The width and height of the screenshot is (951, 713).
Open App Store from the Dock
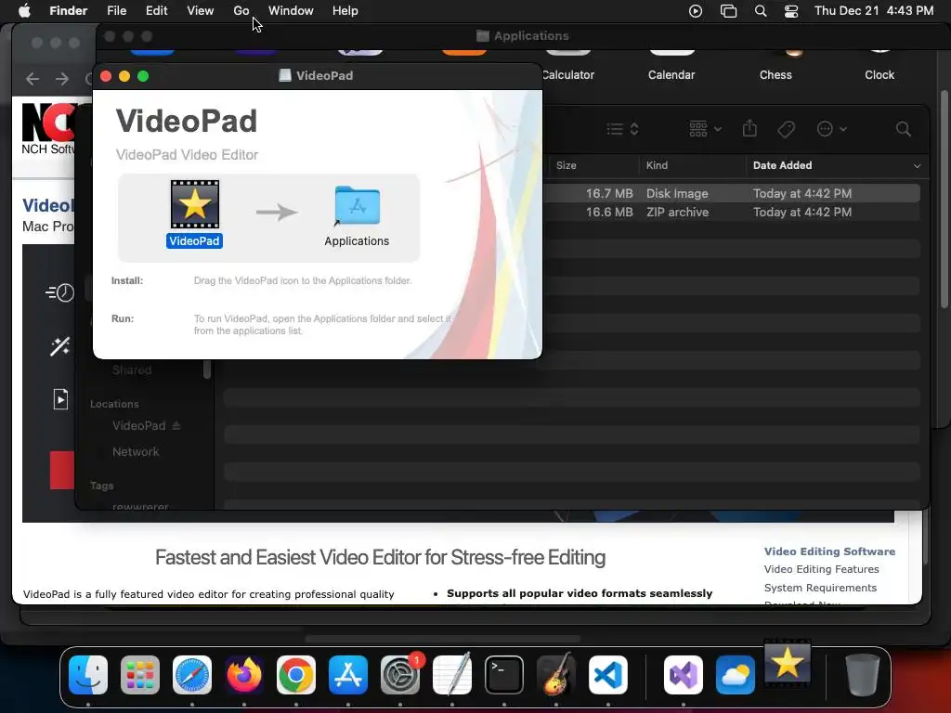click(348, 675)
